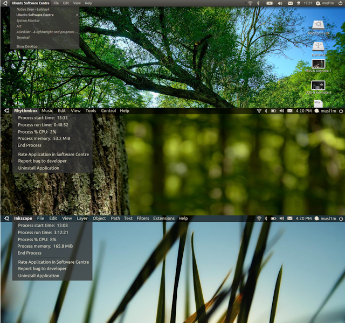Open musl1m user menu in the Inkscape panel
345x323 pixels.
coord(325,219)
